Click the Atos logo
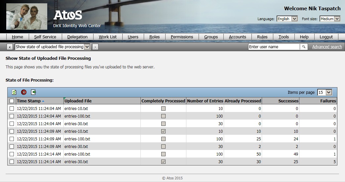345x182 pixels. 68,15
